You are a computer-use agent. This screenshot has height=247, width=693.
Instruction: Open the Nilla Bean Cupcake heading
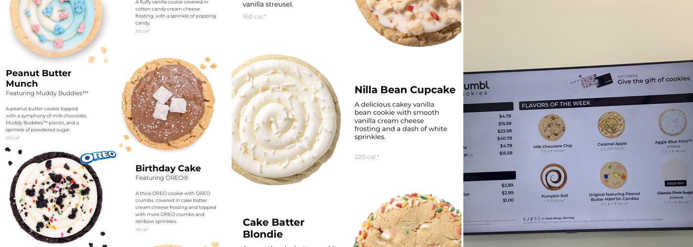click(x=405, y=90)
